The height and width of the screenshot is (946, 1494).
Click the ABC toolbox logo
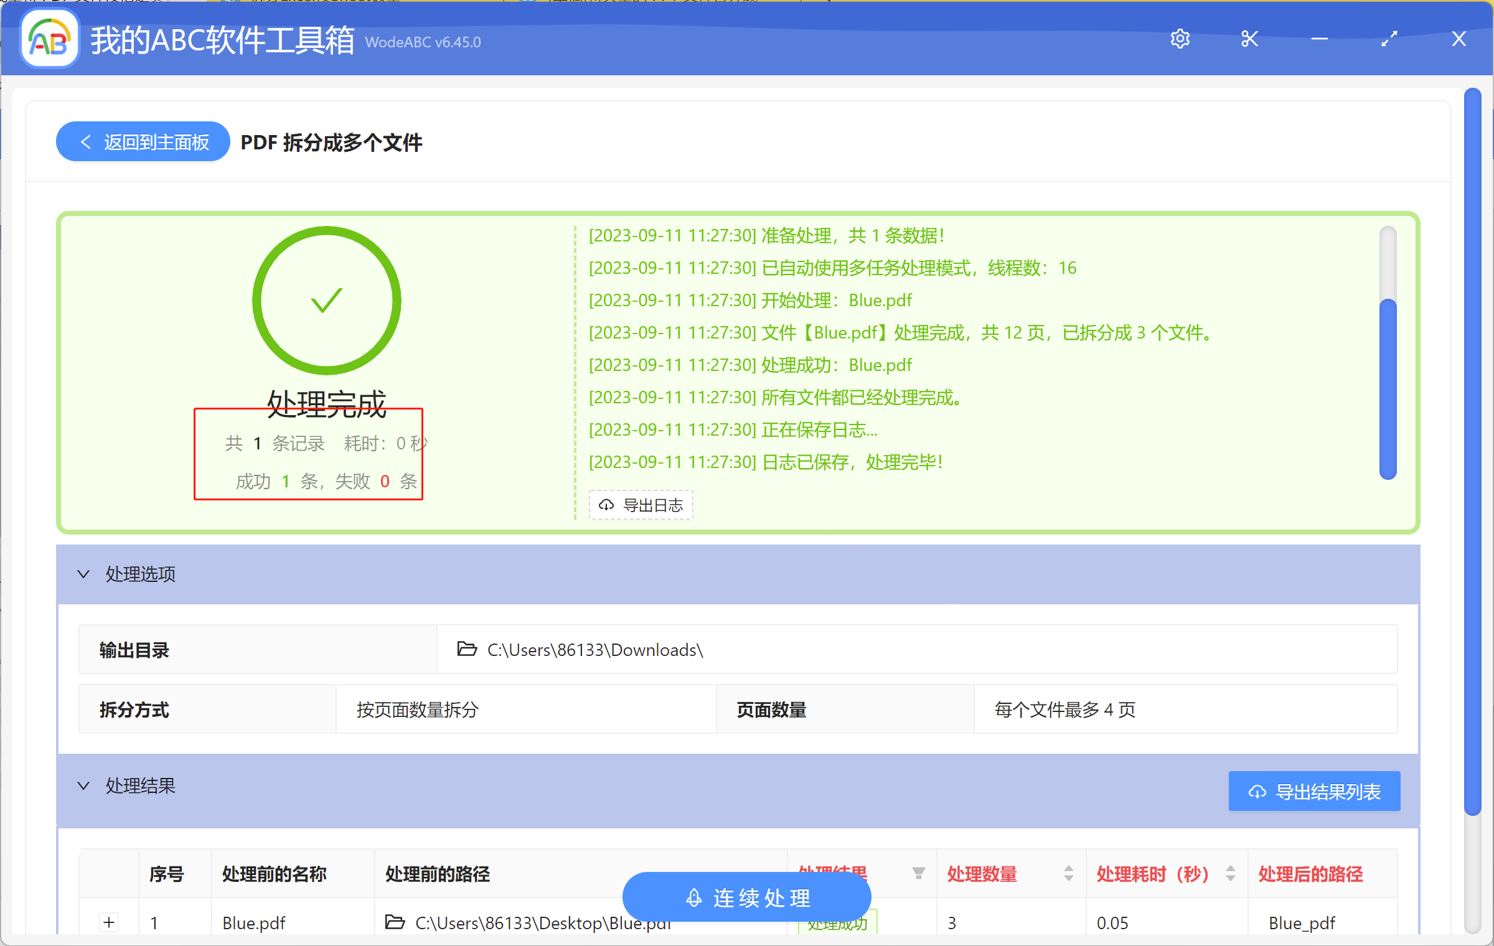pos(49,39)
